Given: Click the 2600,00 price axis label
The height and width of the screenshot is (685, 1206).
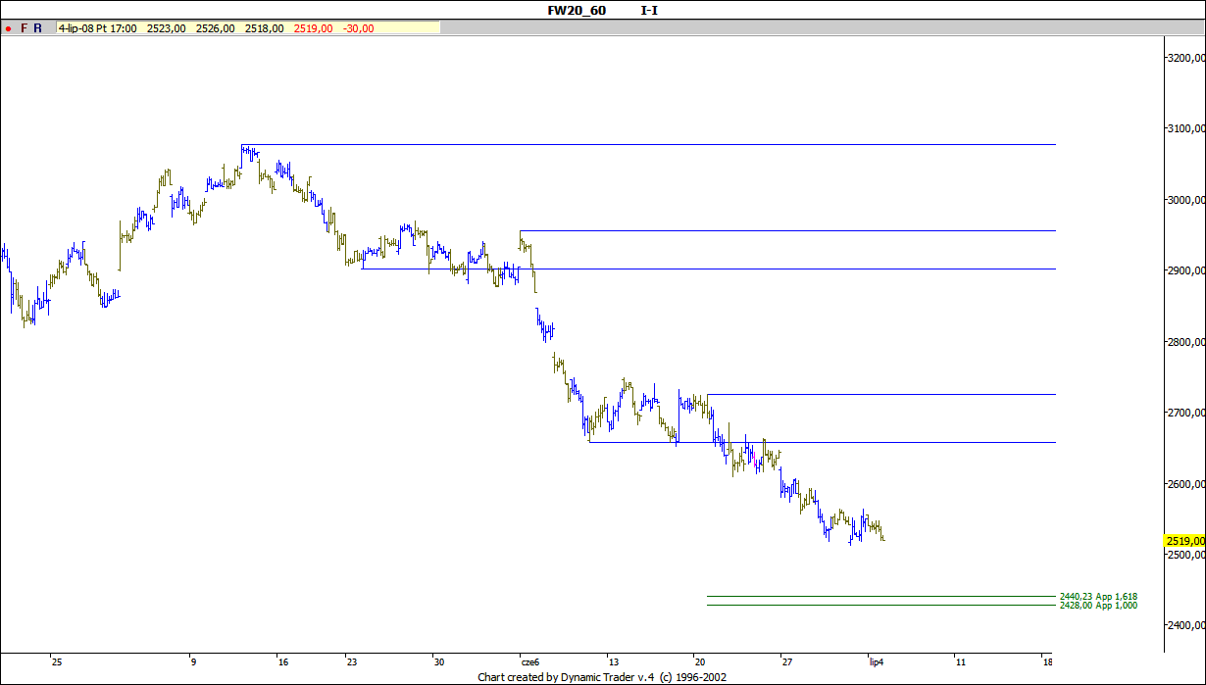Looking at the screenshot, I should 1185,484.
